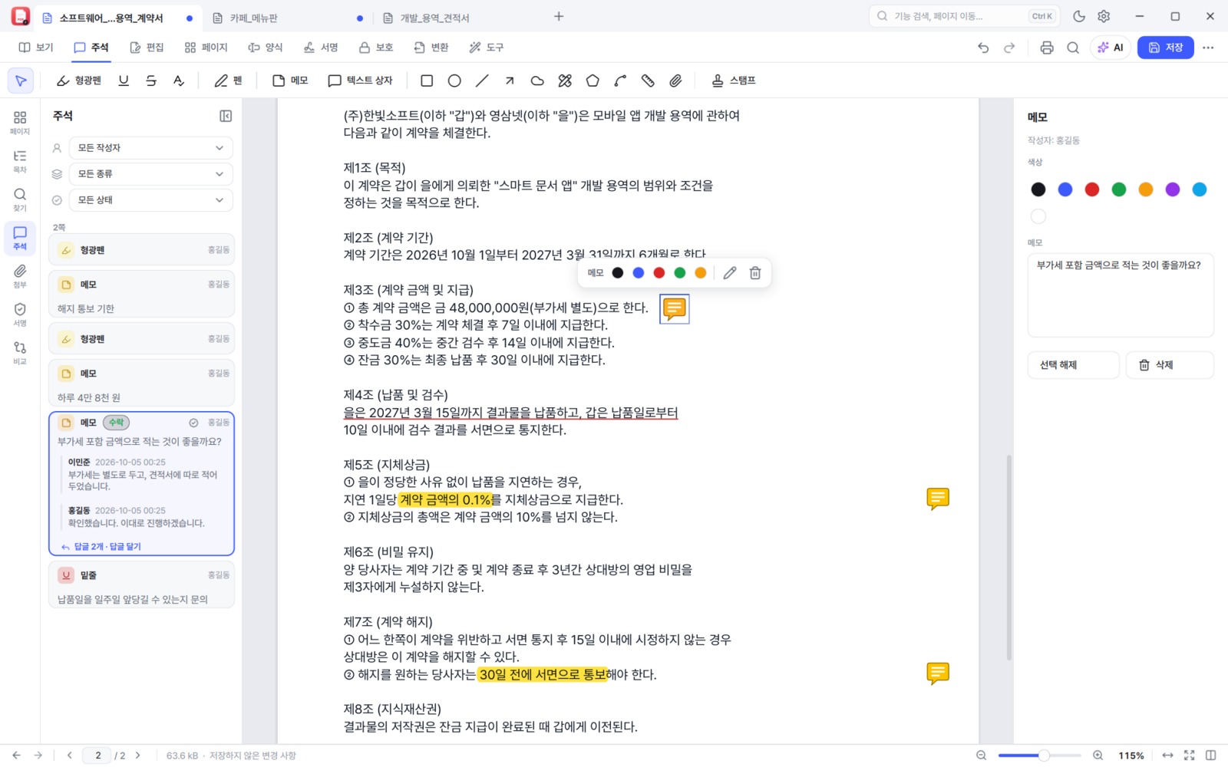
Task: Open the bookmarks (목차) sidebar panel
Action: click(20, 161)
